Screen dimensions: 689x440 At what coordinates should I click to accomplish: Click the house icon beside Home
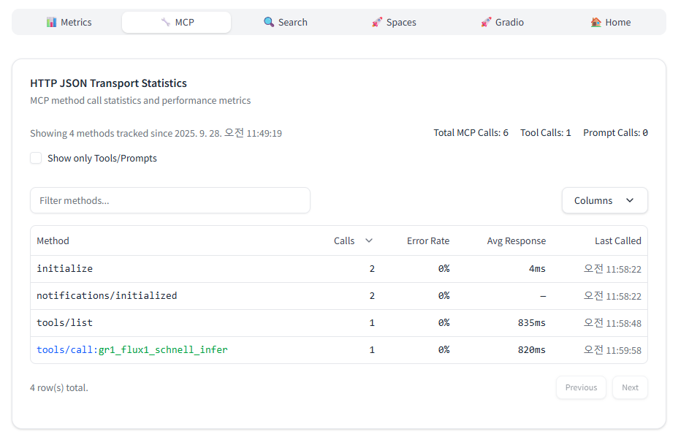click(x=596, y=23)
